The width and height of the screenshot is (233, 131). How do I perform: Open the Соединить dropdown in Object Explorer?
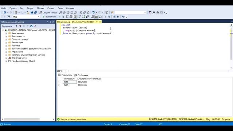(8, 26)
